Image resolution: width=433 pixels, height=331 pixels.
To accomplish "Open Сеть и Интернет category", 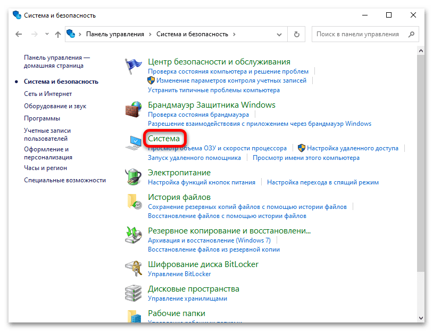I will pyautogui.click(x=48, y=94).
